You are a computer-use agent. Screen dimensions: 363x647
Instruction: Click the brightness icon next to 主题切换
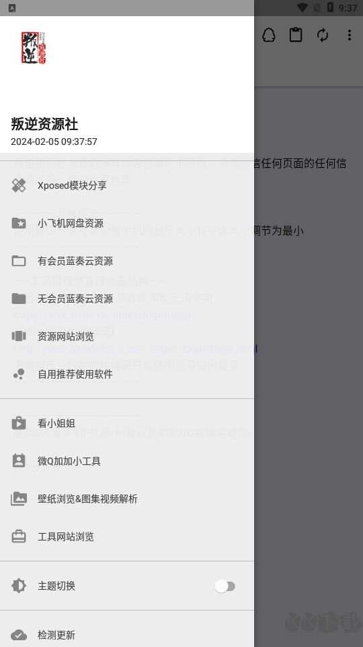pos(19,586)
